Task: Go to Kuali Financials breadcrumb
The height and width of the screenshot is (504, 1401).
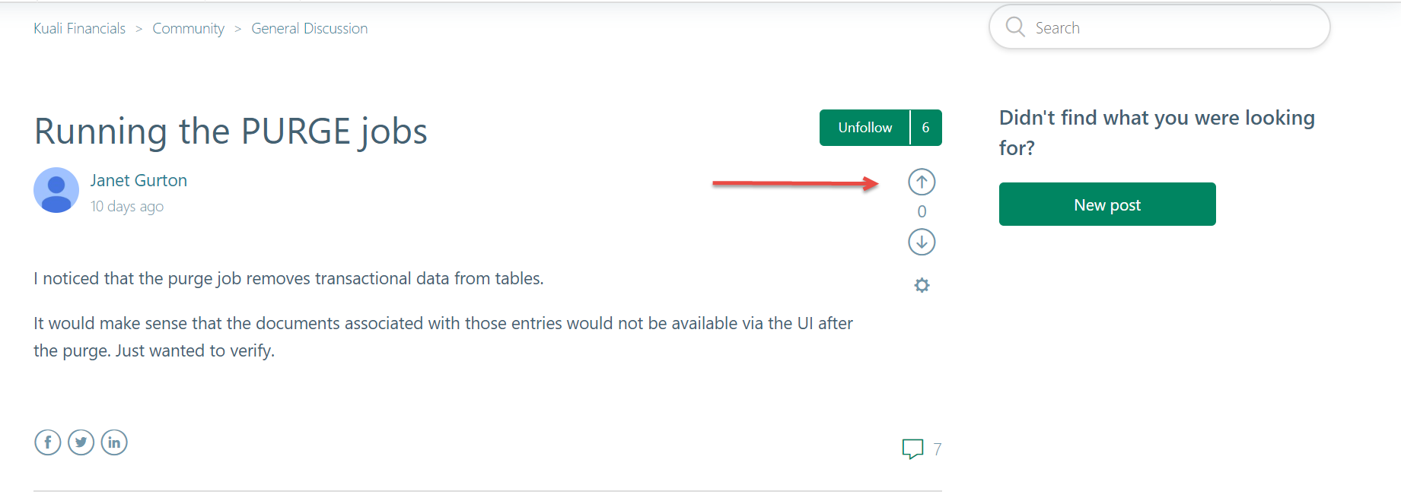Action: click(x=80, y=29)
